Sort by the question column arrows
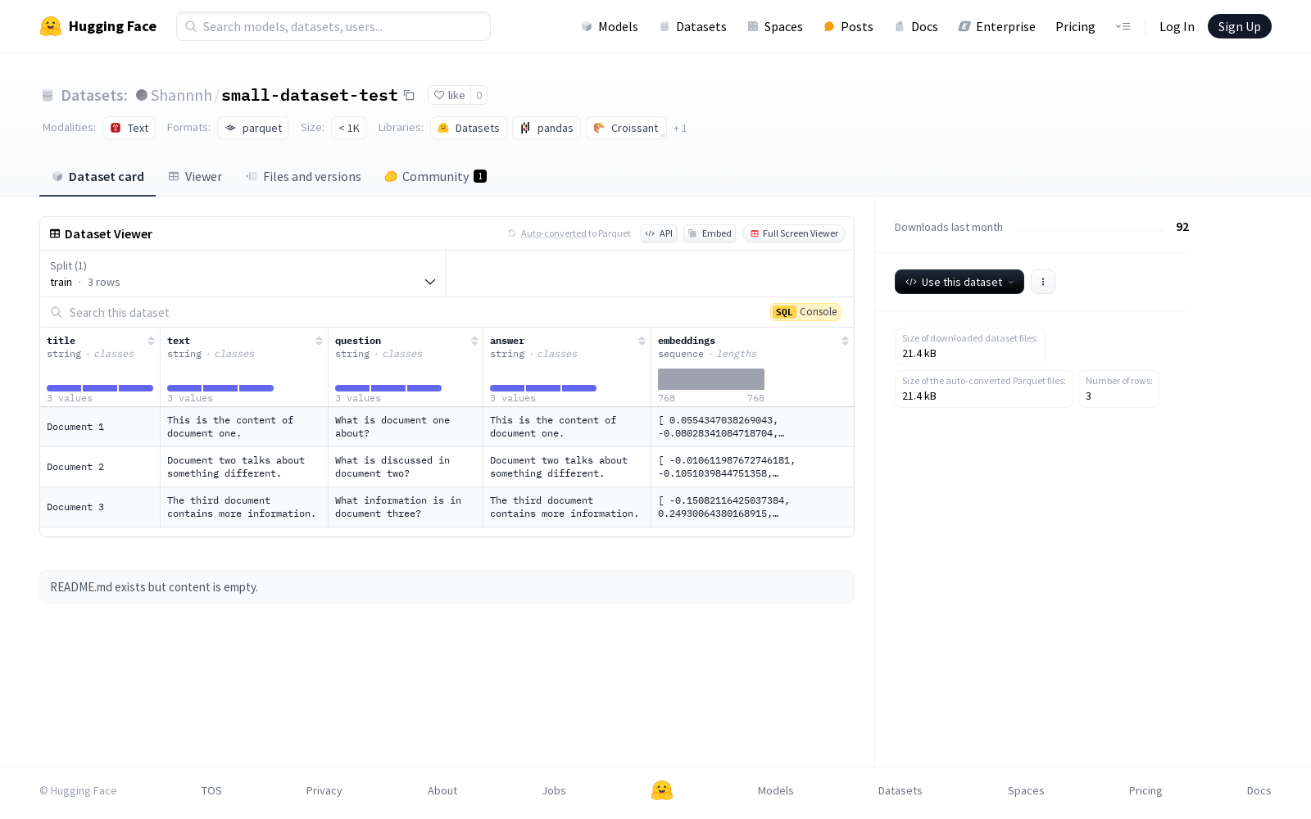The width and height of the screenshot is (1311, 819). coord(474,341)
